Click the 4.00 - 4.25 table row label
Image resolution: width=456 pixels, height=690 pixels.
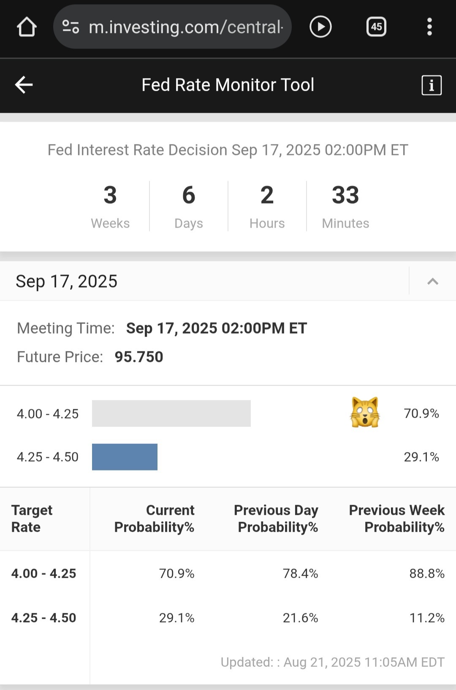(43, 573)
